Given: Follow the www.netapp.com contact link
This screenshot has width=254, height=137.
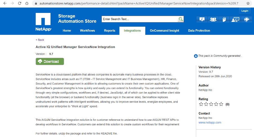Looking at the screenshot, I should [x=210, y=122].
